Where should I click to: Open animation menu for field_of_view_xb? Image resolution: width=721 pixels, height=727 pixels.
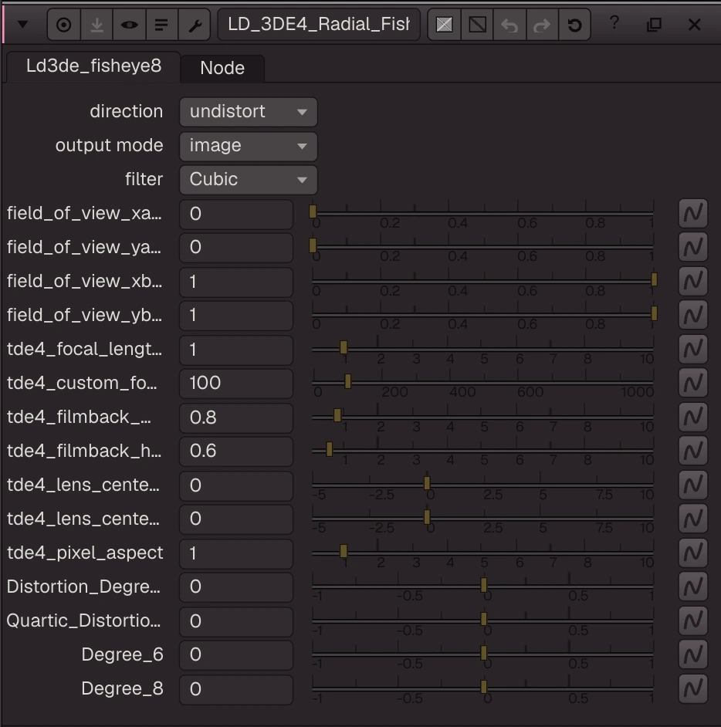tap(693, 281)
